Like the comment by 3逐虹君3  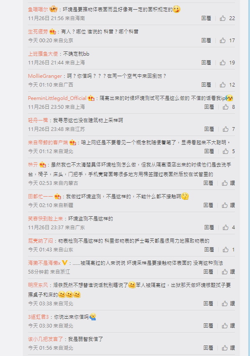[225, 326]
